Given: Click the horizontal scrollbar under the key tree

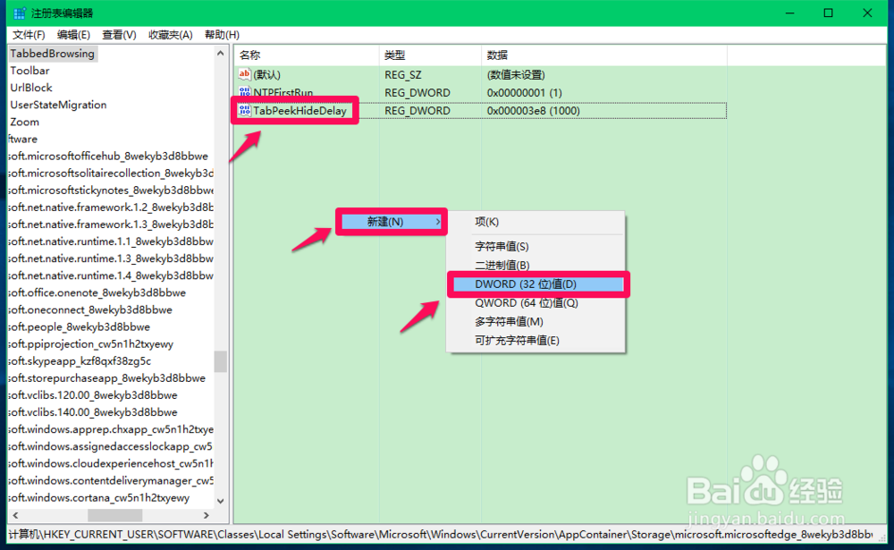Looking at the screenshot, I should pyautogui.click(x=112, y=516).
